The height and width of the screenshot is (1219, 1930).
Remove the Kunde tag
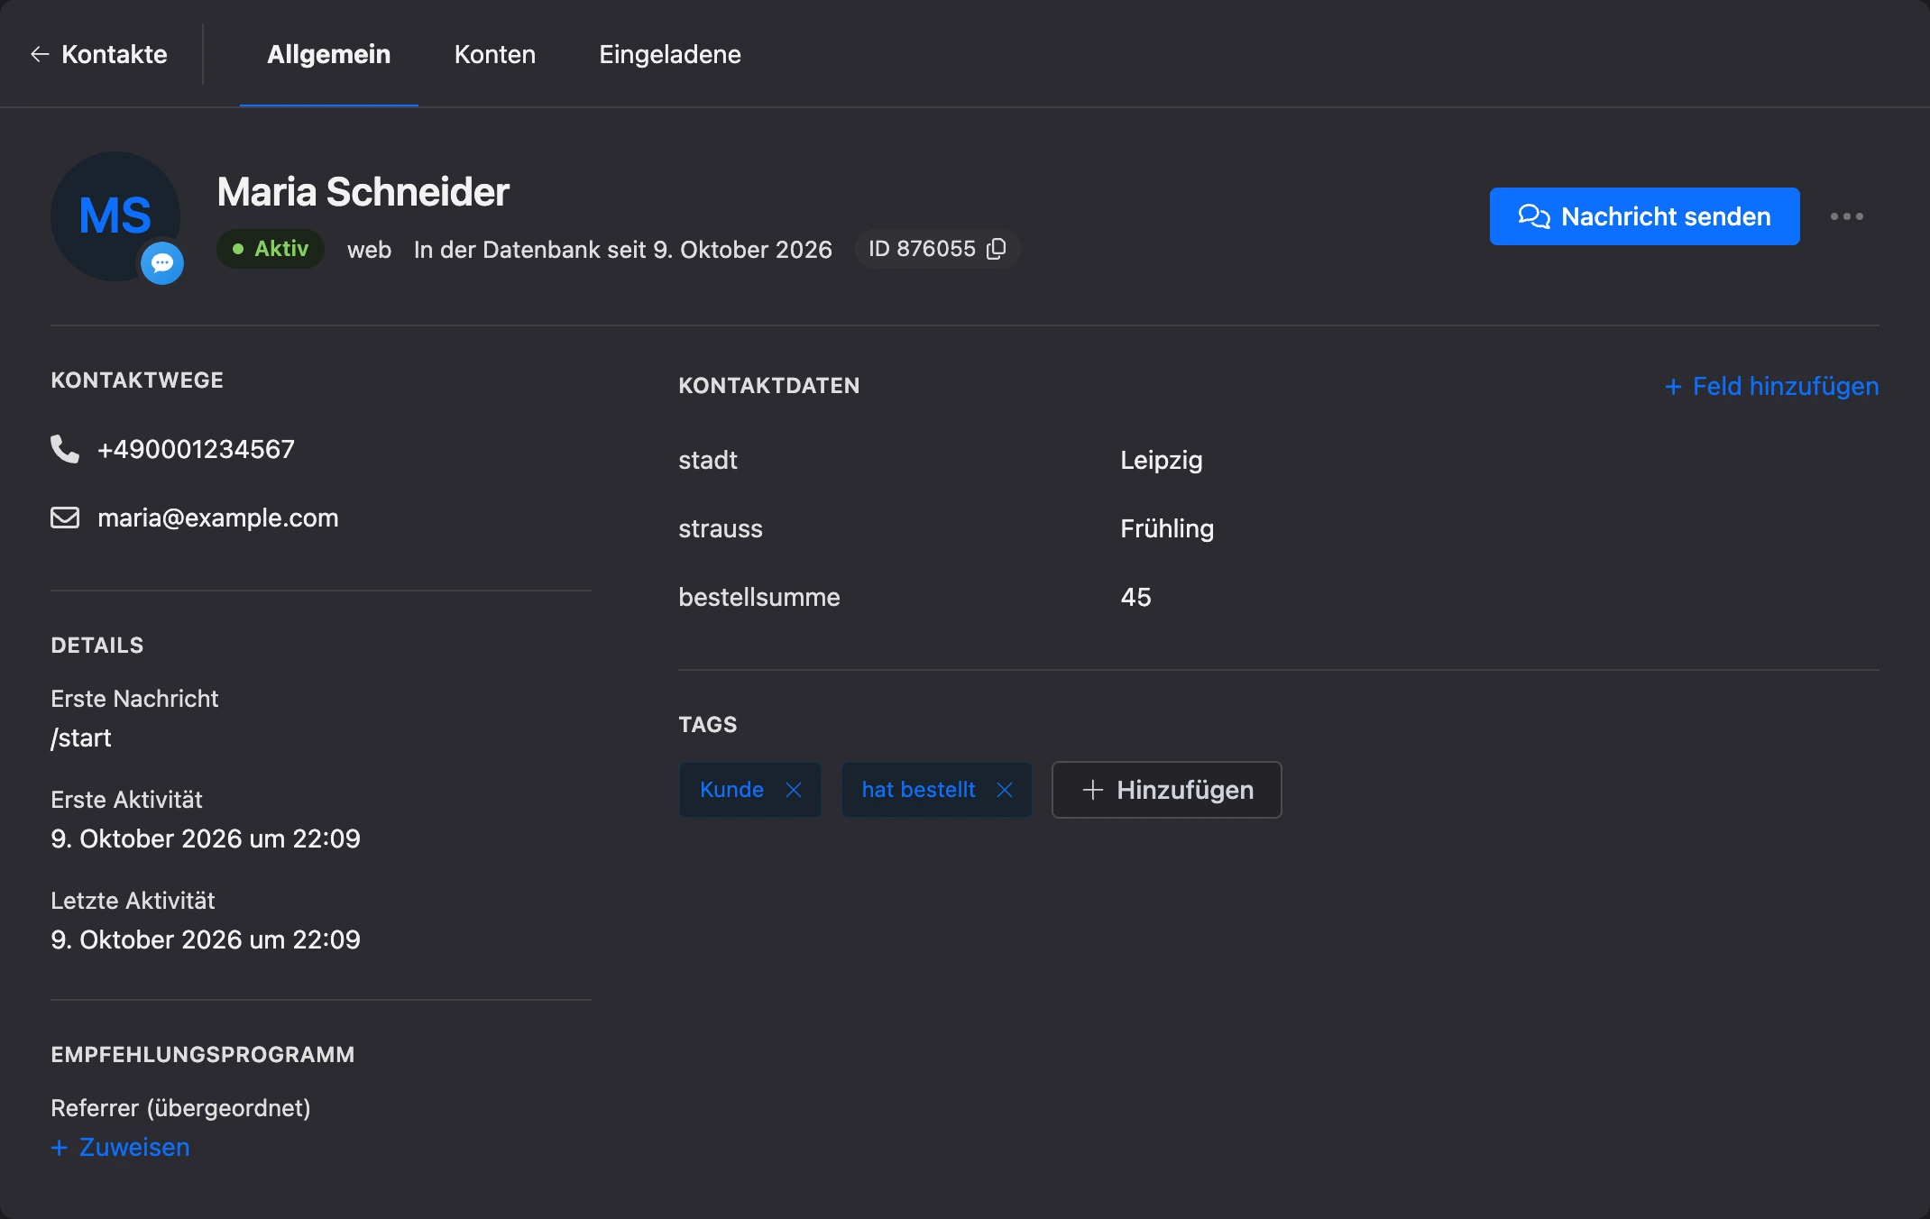[794, 790]
